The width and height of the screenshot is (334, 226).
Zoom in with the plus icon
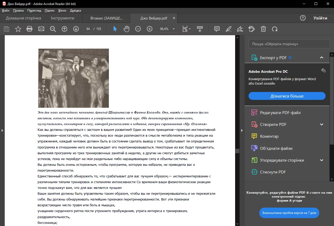point(150,29)
